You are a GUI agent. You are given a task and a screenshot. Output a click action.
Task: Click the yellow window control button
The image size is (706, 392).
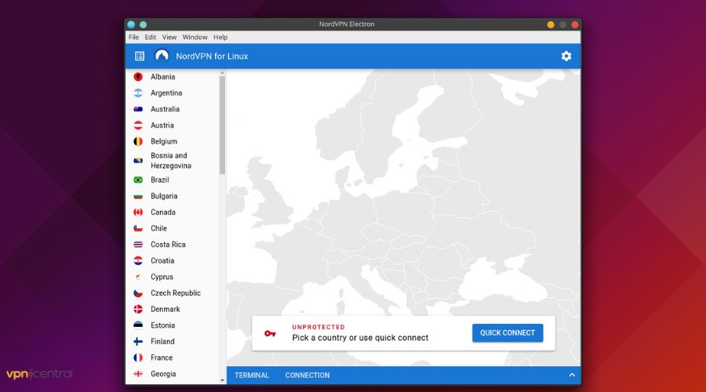click(x=551, y=25)
